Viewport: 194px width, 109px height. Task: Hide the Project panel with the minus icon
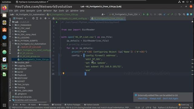[x=49, y=18]
